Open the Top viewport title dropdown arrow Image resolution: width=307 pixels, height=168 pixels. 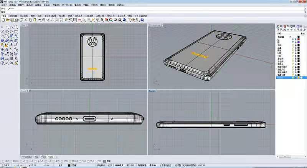tap(26, 25)
